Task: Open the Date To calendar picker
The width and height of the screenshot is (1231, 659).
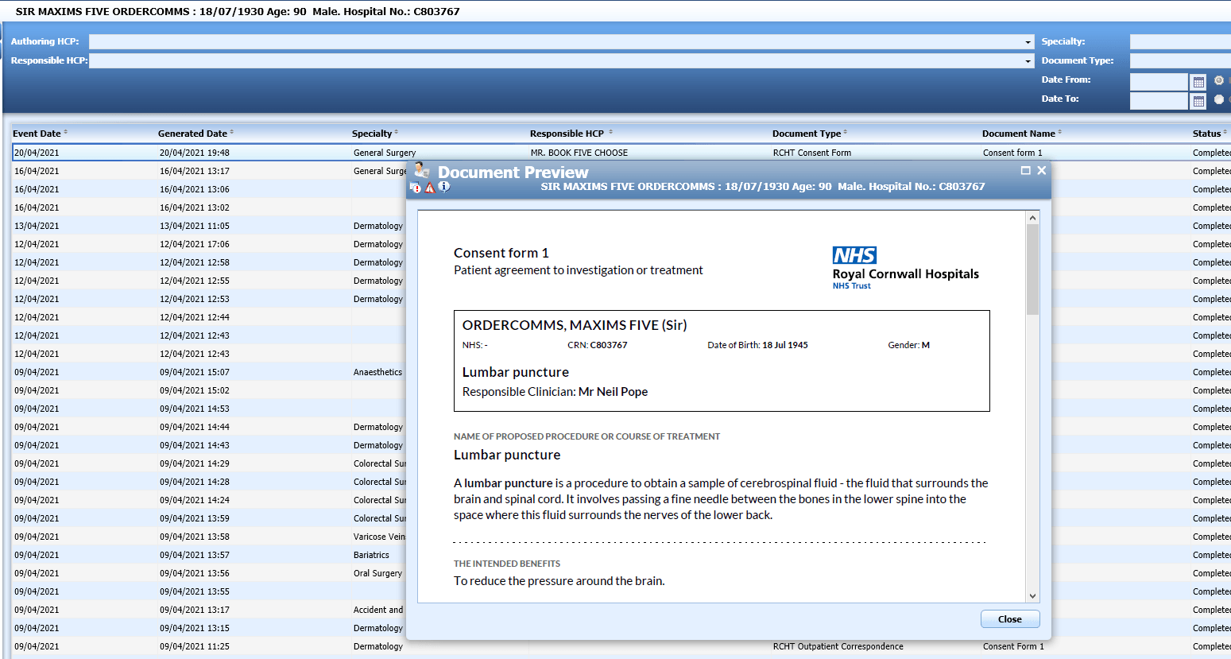Action: (x=1200, y=101)
